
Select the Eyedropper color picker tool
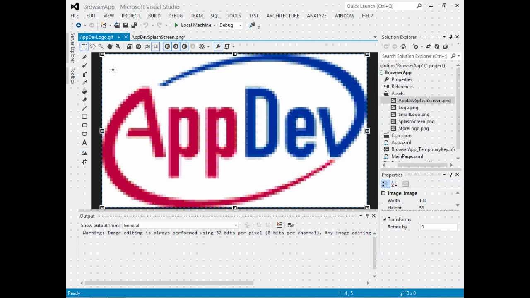coord(84,82)
